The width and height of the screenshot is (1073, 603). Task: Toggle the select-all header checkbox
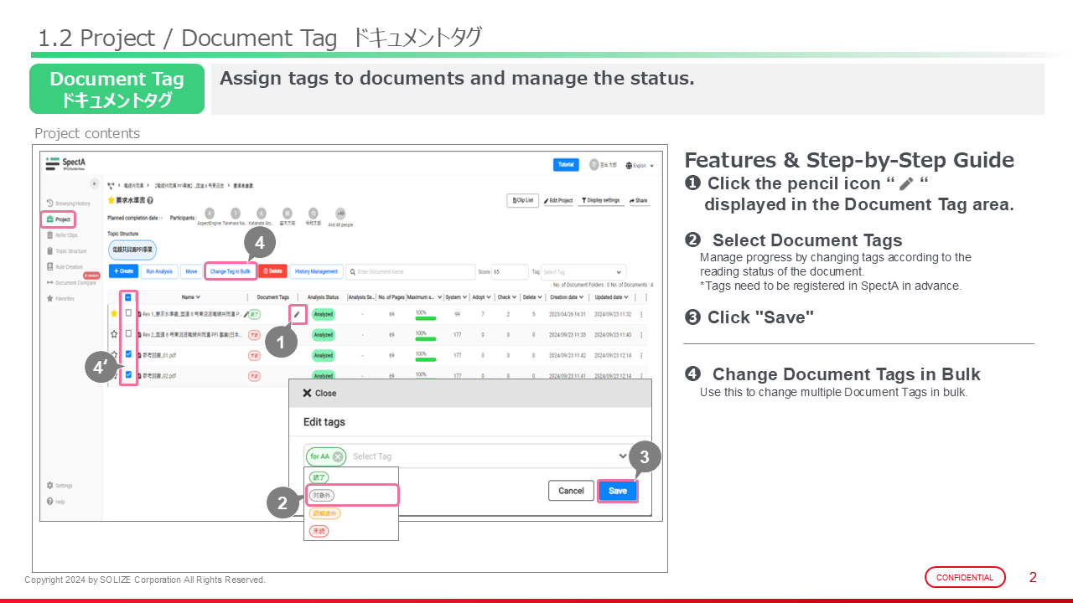pos(127,296)
